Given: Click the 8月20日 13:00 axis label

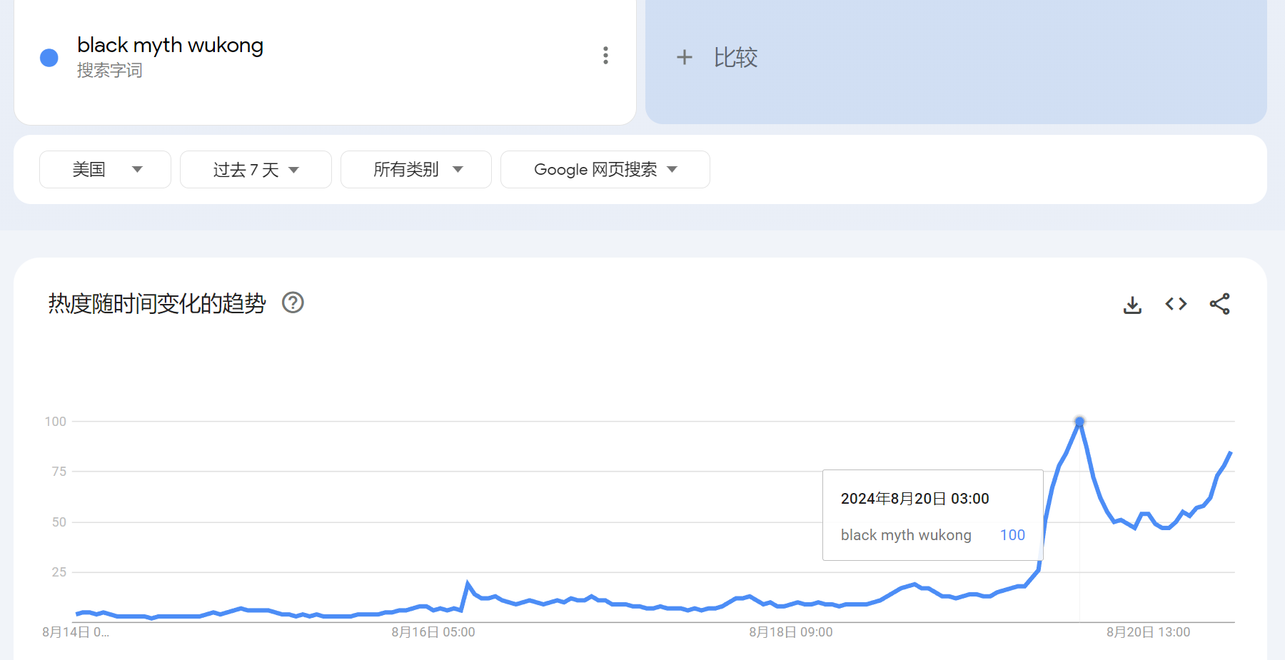Looking at the screenshot, I should pyautogui.click(x=1149, y=632).
